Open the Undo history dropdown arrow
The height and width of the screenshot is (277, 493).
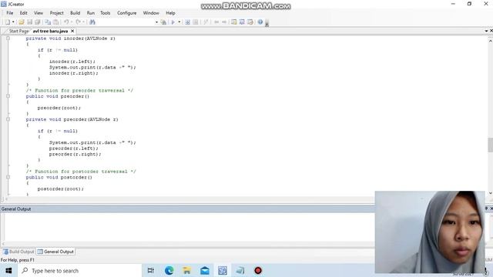coord(72,22)
